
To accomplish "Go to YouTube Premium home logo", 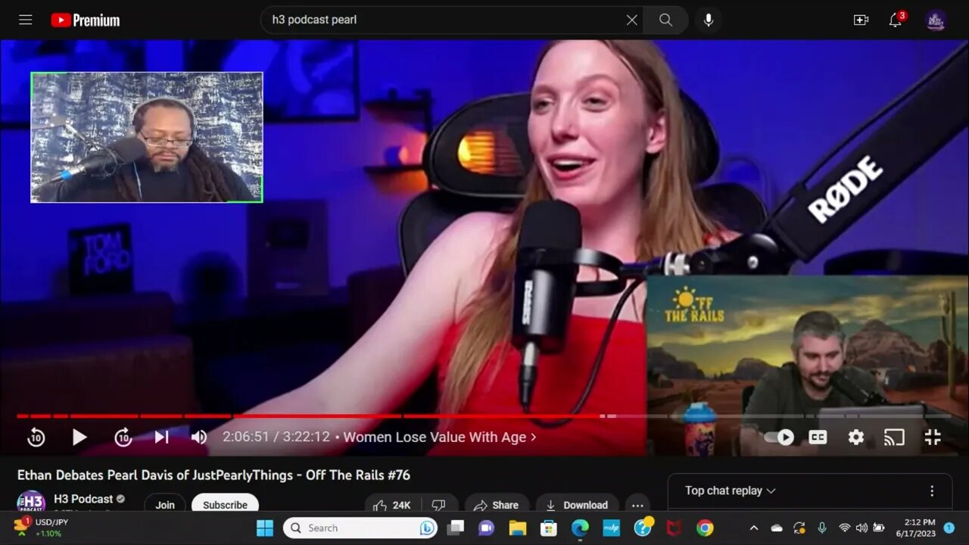I will point(85,20).
